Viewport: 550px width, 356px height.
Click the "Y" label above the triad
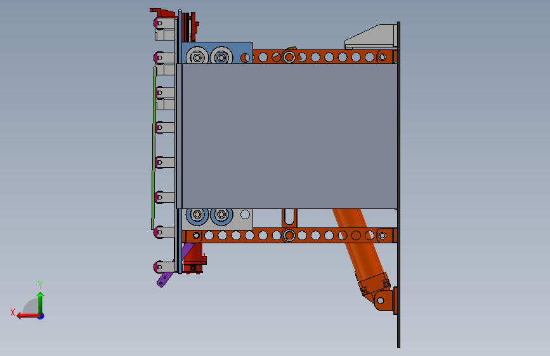tap(40, 284)
